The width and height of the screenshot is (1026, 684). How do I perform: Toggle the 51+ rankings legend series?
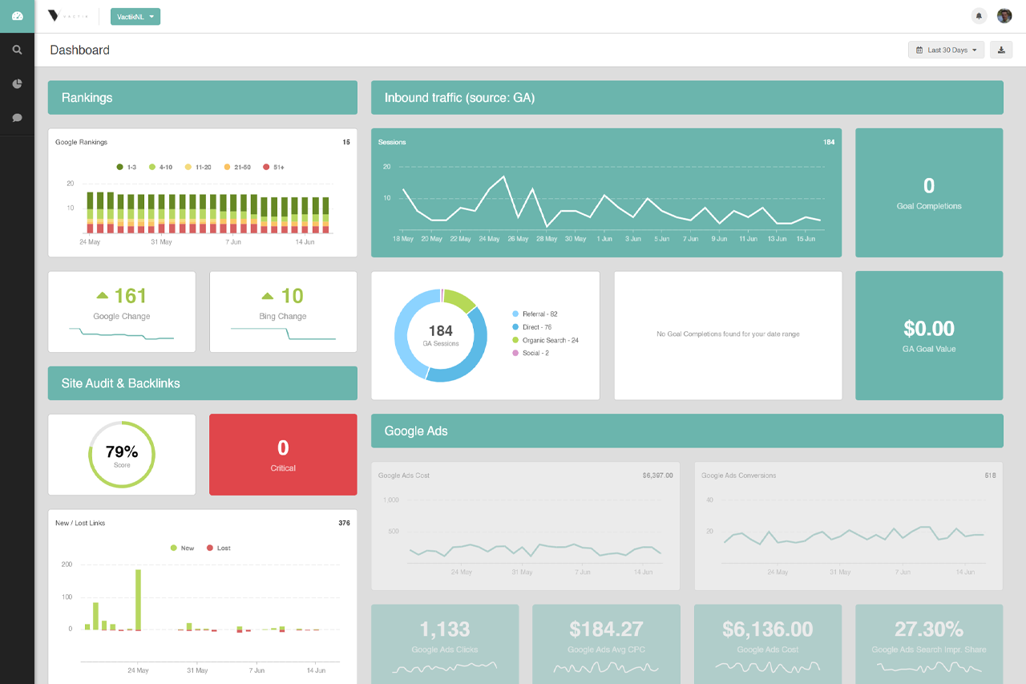click(273, 167)
